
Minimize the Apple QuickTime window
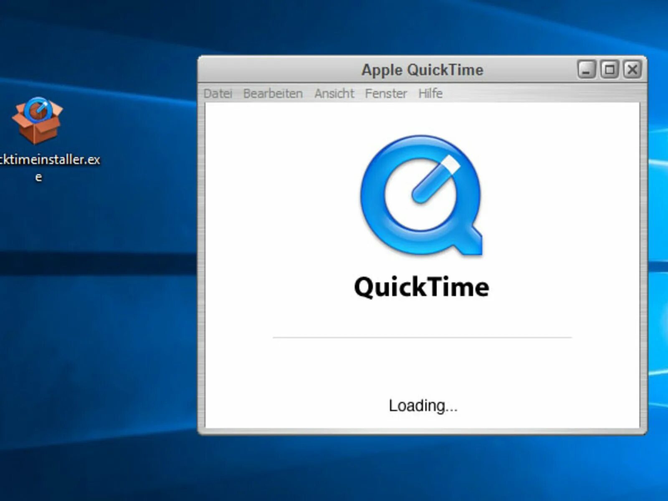(x=587, y=69)
